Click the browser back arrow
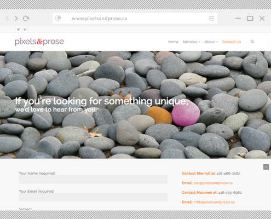The width and height of the screenshot is (271, 219). coord(7,18)
